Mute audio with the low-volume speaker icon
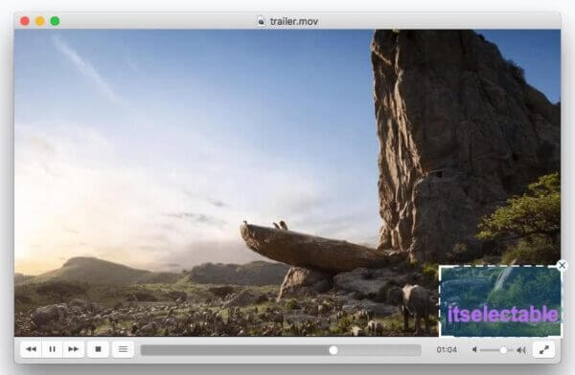This screenshot has width=575, height=375. [x=474, y=350]
